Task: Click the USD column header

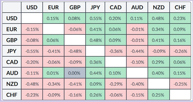Action: [x=32, y=7]
